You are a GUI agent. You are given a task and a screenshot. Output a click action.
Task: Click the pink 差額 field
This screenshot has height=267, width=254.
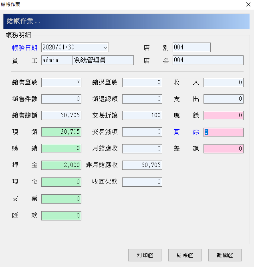224,149
